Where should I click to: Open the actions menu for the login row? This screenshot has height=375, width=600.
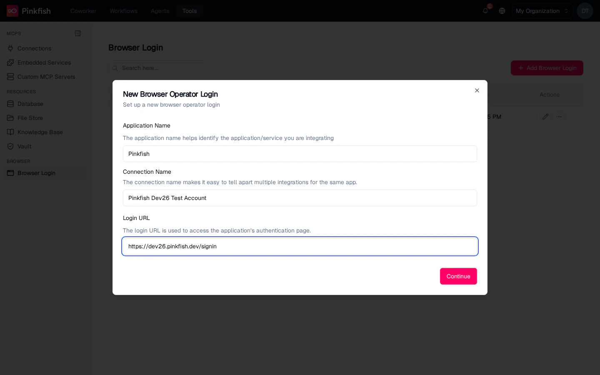tap(559, 117)
